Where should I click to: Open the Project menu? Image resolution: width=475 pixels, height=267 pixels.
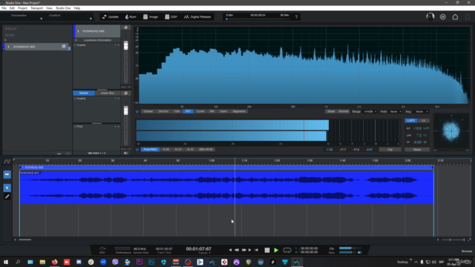click(x=23, y=8)
